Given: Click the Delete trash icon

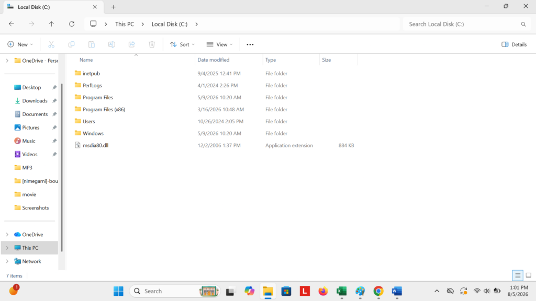Looking at the screenshot, I should [152, 44].
